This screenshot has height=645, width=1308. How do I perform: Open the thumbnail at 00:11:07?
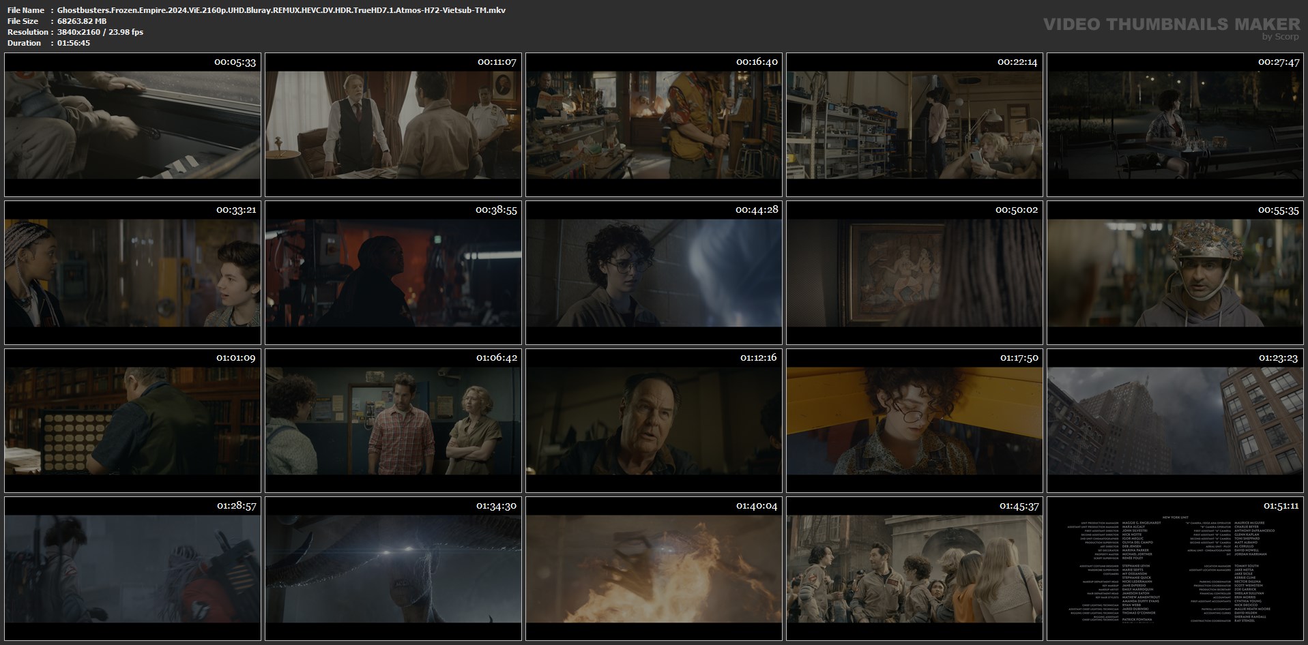(393, 125)
